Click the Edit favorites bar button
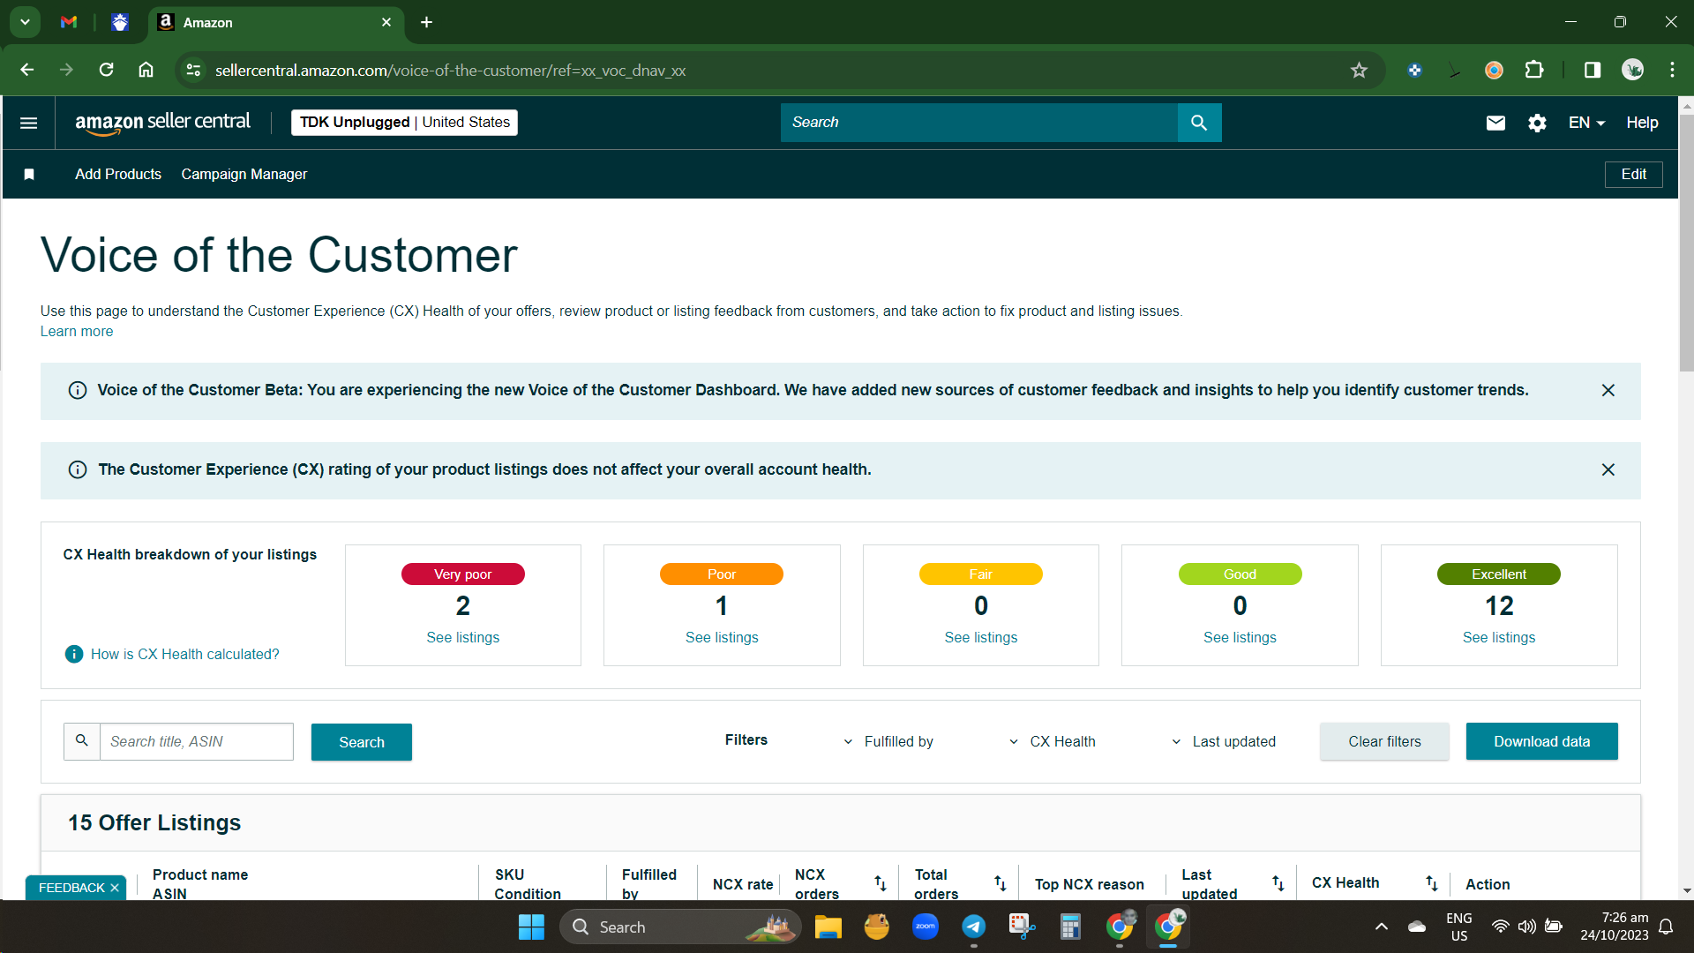The width and height of the screenshot is (1694, 953). (1633, 175)
